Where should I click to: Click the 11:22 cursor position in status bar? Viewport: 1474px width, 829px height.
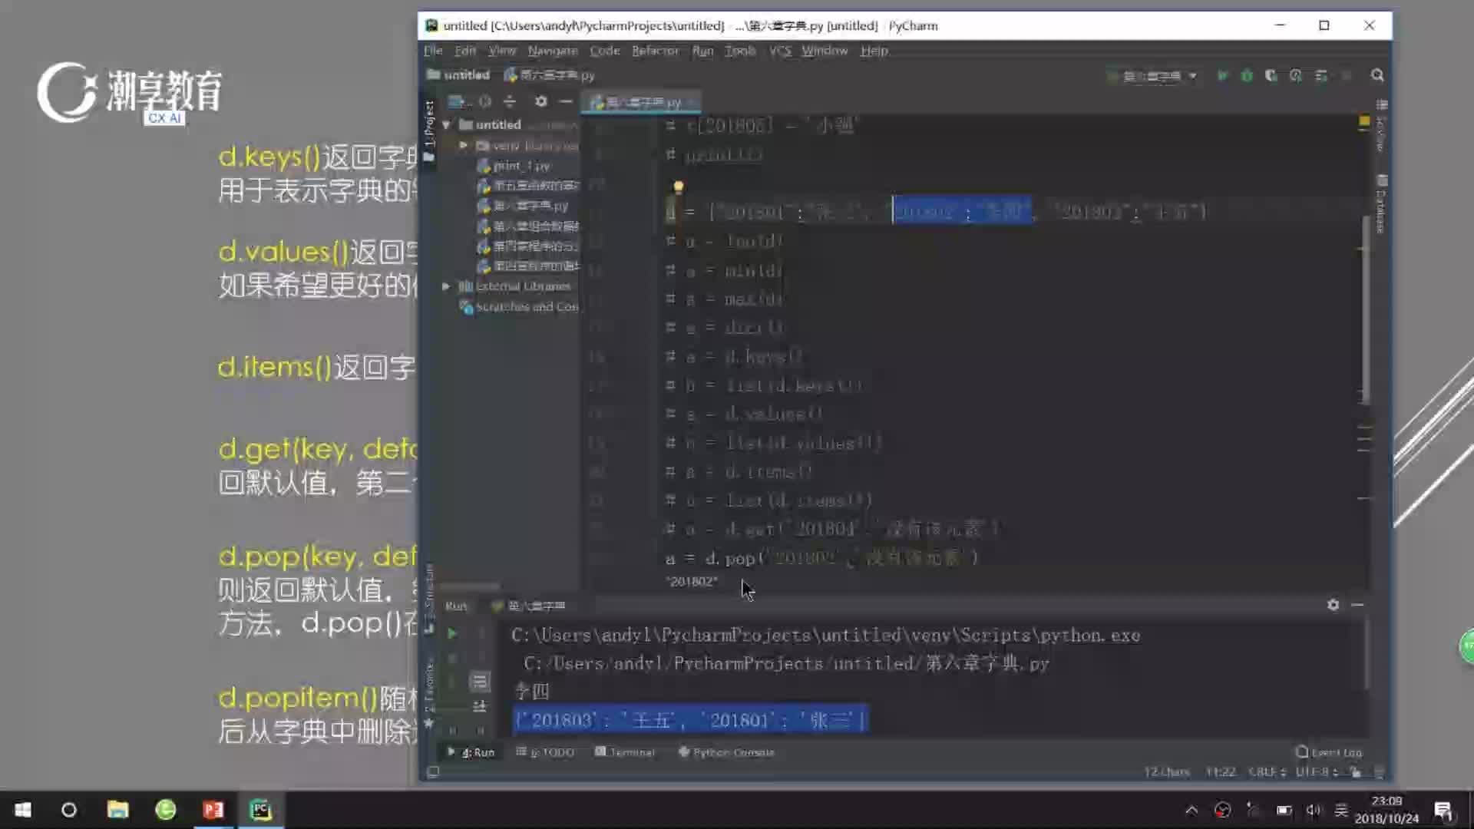click(x=1221, y=771)
